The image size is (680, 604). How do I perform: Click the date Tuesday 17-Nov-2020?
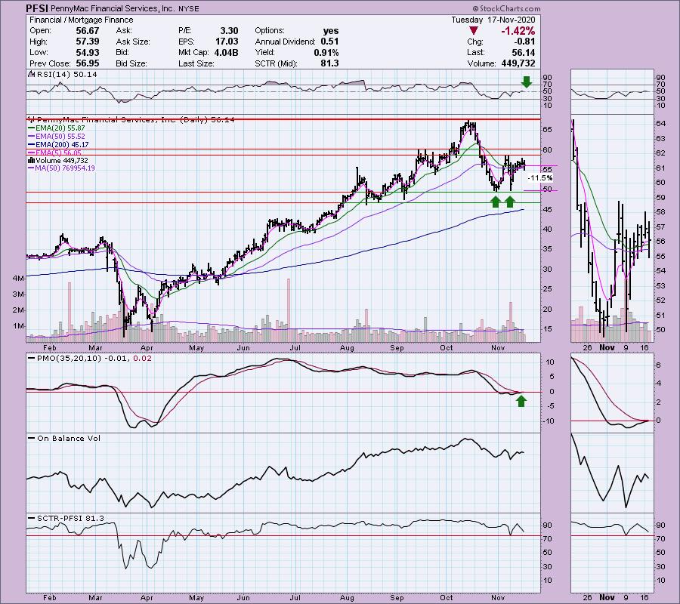tap(493, 20)
